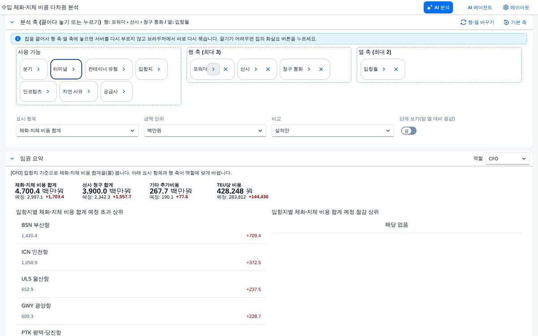
Task: Select the 공급사 chip label
Action: pos(111,91)
